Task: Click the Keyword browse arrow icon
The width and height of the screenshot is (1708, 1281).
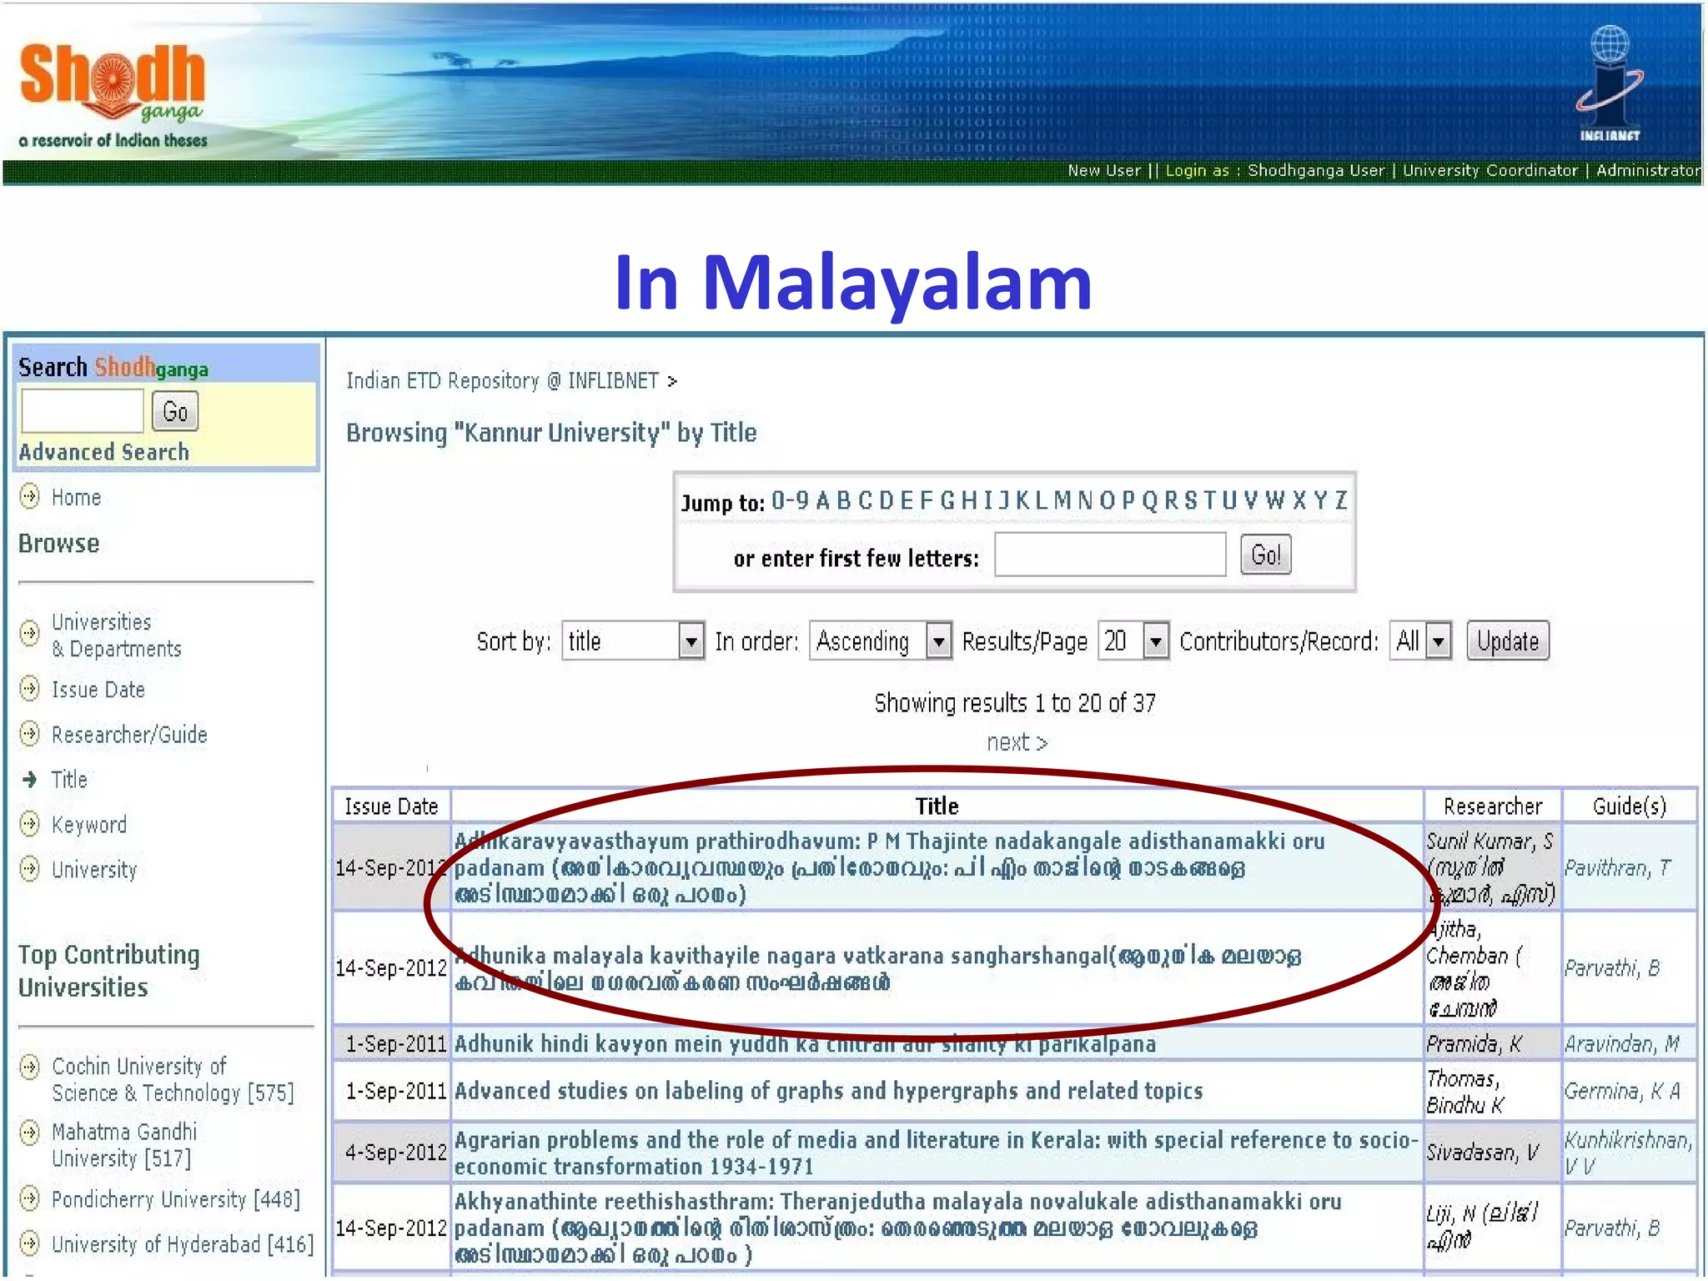Action: point(30,824)
